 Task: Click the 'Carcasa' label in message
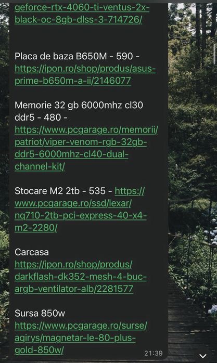[32, 252]
